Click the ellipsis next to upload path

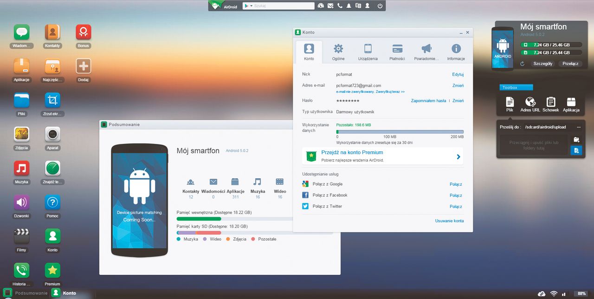579,127
